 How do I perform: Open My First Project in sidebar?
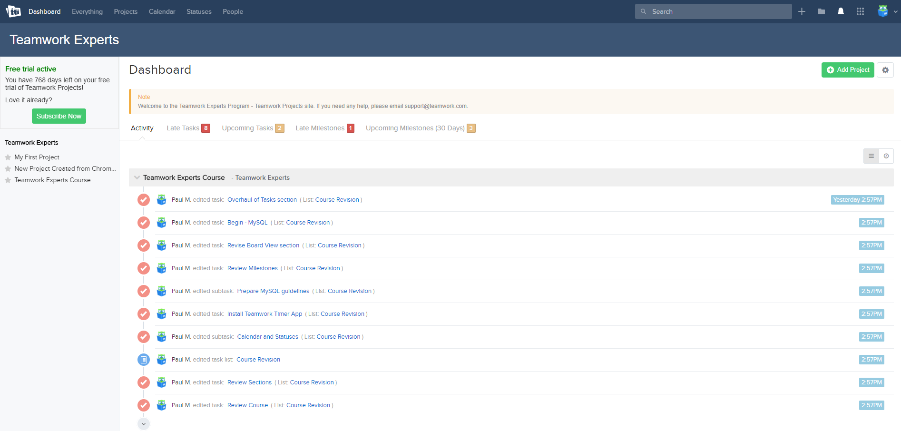37,157
